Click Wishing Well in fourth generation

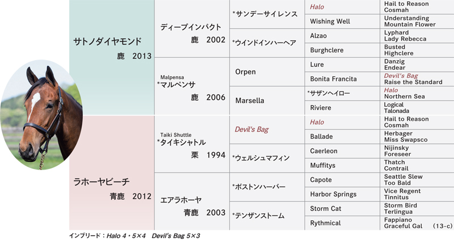pyautogui.click(x=342, y=22)
